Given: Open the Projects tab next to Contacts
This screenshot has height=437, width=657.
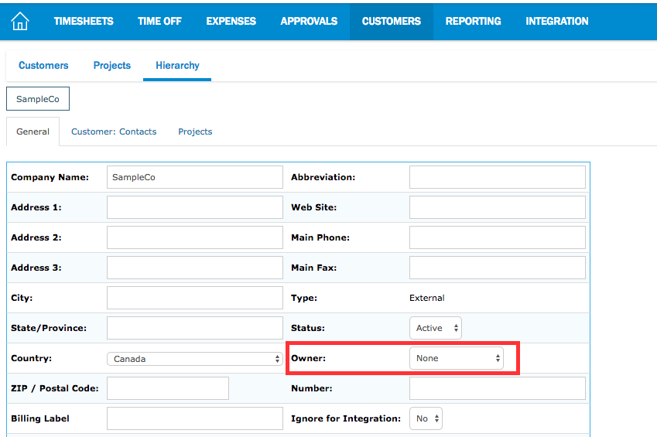Looking at the screenshot, I should 195,131.
